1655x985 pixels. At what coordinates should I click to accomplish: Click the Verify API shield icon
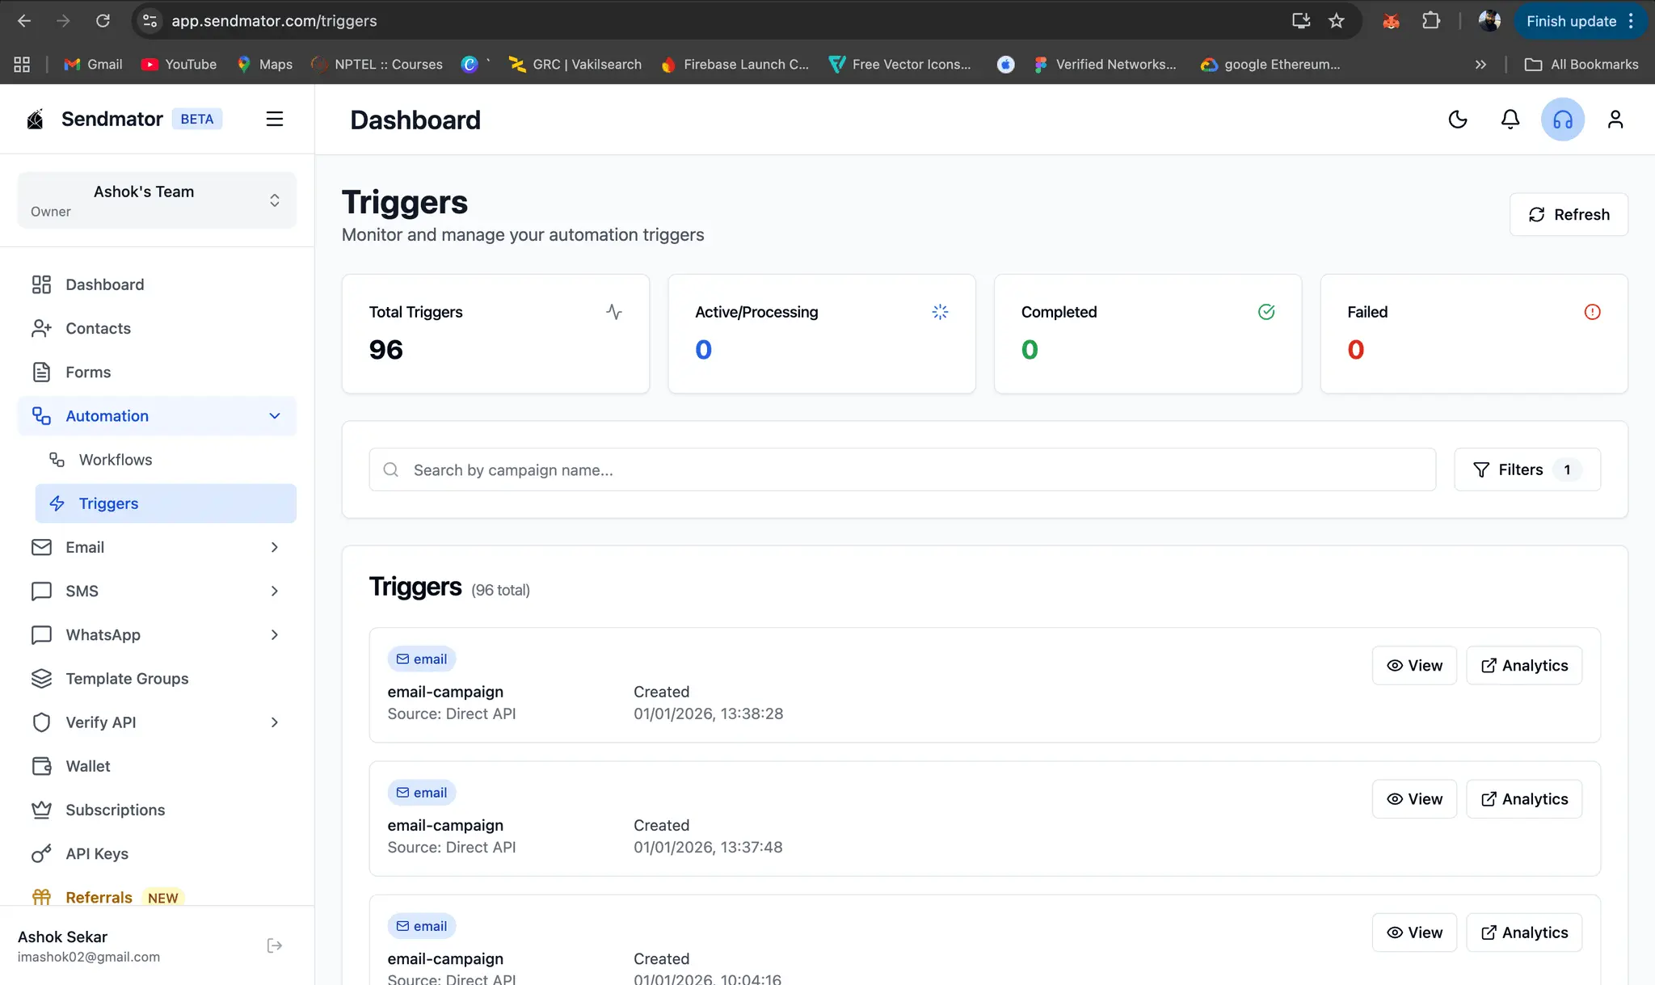pos(41,722)
